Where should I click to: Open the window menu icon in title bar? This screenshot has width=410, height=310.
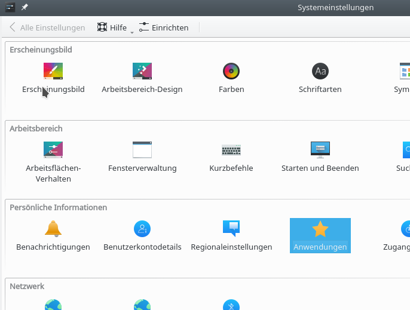click(x=10, y=7)
